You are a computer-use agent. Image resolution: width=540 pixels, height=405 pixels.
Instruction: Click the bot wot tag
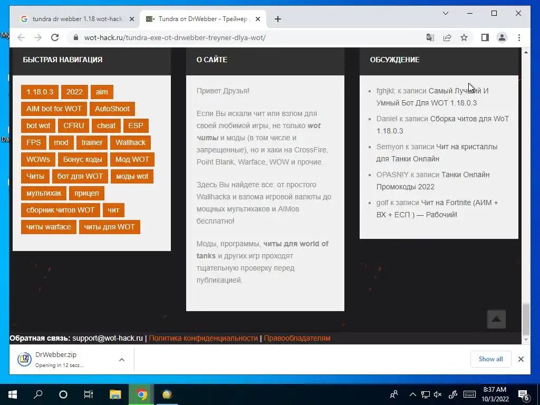[x=38, y=126]
